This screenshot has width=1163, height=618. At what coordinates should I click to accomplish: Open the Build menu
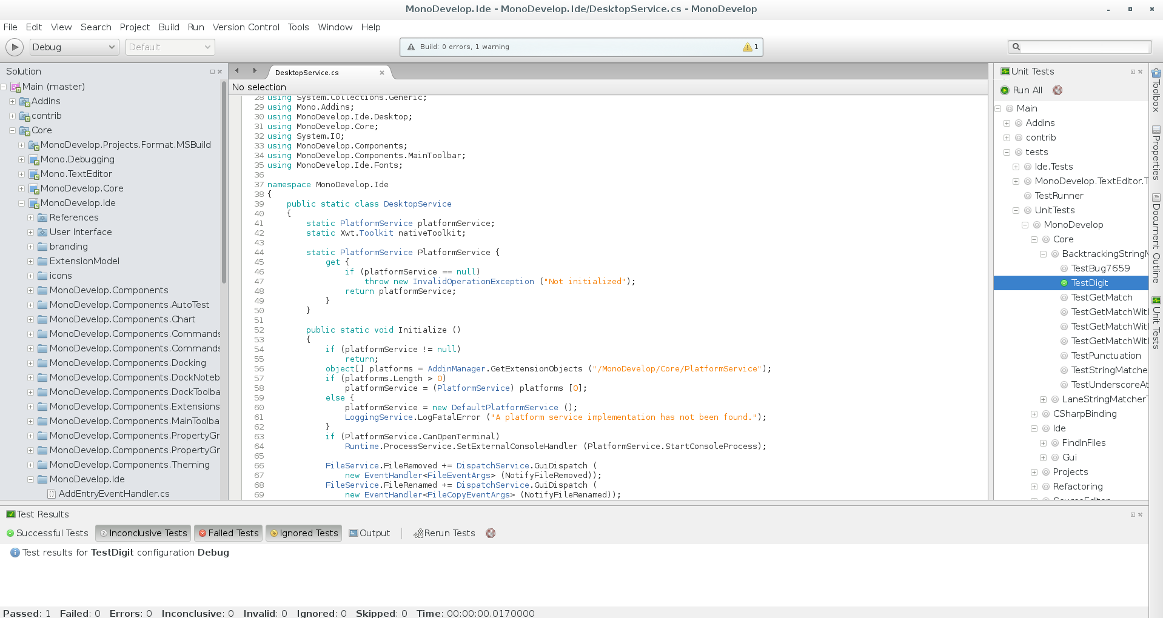click(169, 27)
